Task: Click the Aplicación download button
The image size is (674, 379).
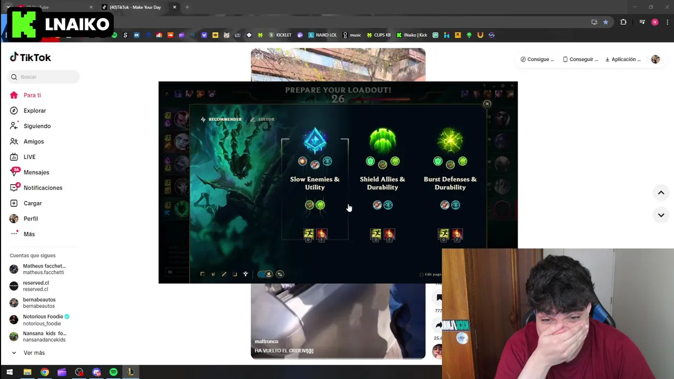Action: (623, 59)
